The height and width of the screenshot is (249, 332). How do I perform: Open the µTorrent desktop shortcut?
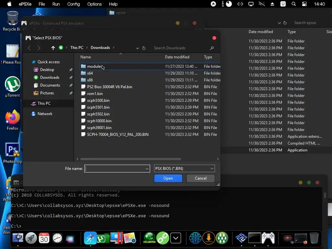pyautogui.click(x=12, y=87)
